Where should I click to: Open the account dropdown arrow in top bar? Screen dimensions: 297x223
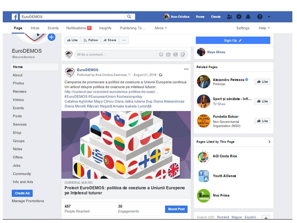pyautogui.click(x=269, y=17)
